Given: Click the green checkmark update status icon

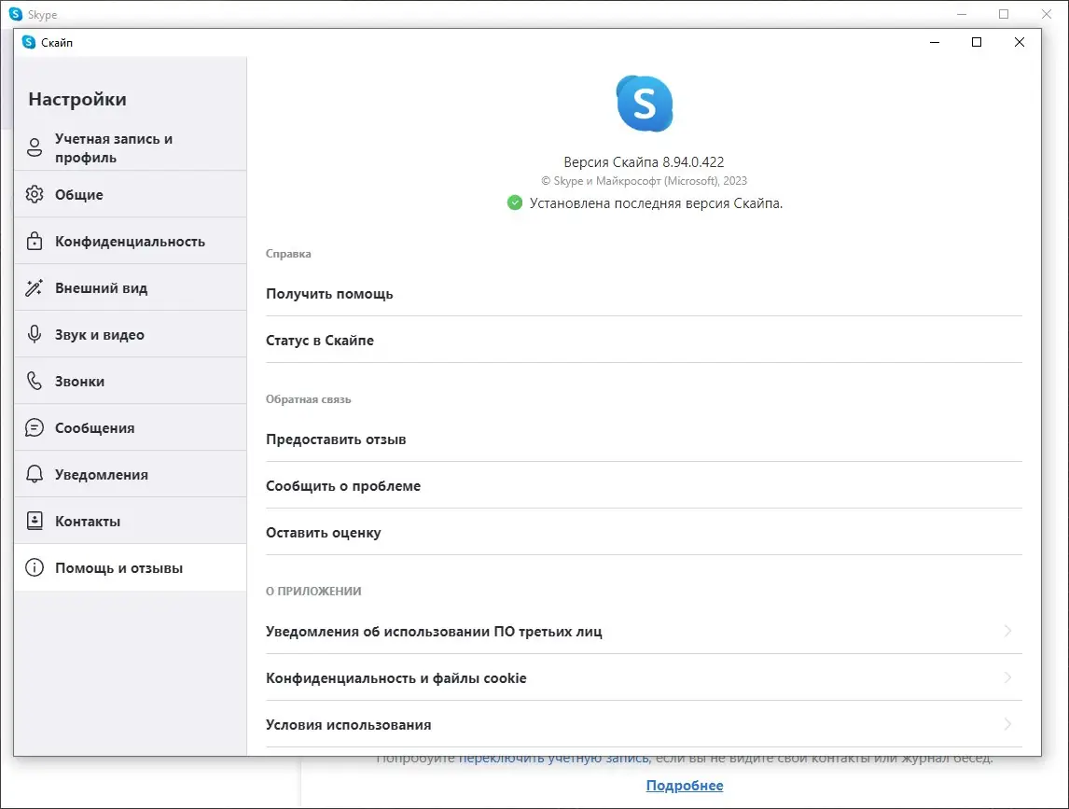Looking at the screenshot, I should pos(515,202).
